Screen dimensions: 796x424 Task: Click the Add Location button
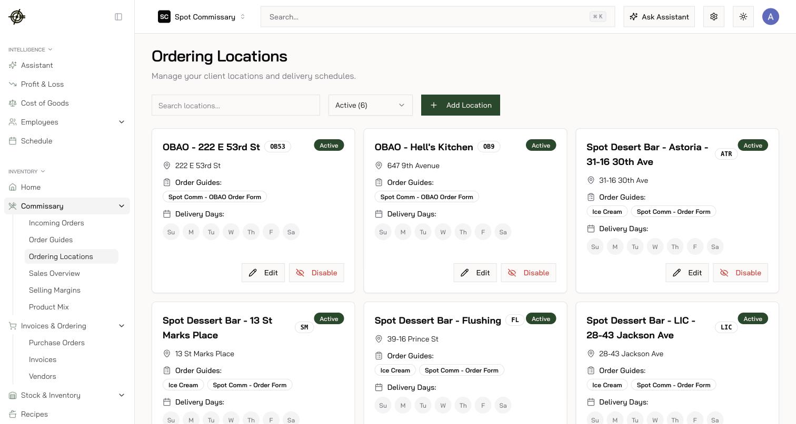coord(461,105)
